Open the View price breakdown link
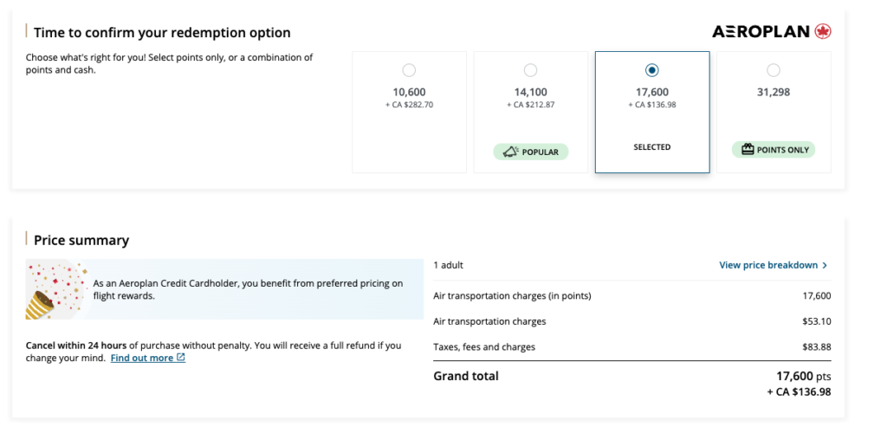Screen dimensions: 887x427 point(767,265)
